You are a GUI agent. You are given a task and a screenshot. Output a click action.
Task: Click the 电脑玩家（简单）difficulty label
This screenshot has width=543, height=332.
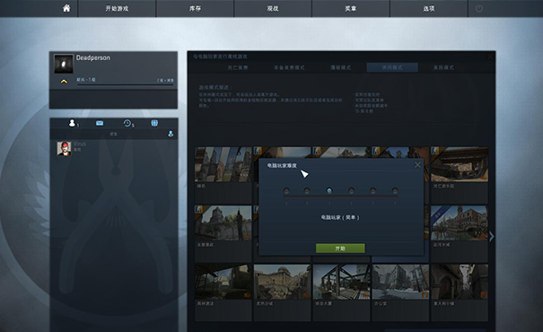pos(340,217)
